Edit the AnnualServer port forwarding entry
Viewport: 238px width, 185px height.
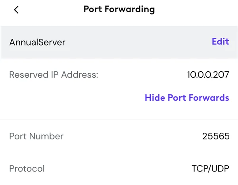[220, 42]
